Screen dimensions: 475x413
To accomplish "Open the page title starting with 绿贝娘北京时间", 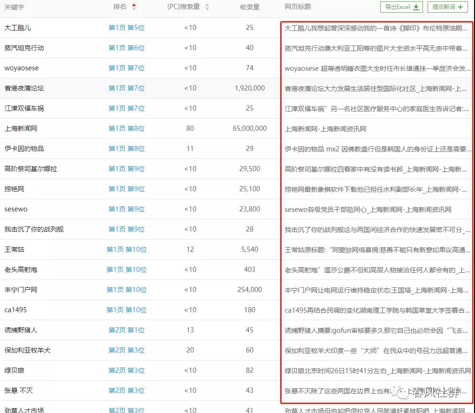I will (x=377, y=370).
